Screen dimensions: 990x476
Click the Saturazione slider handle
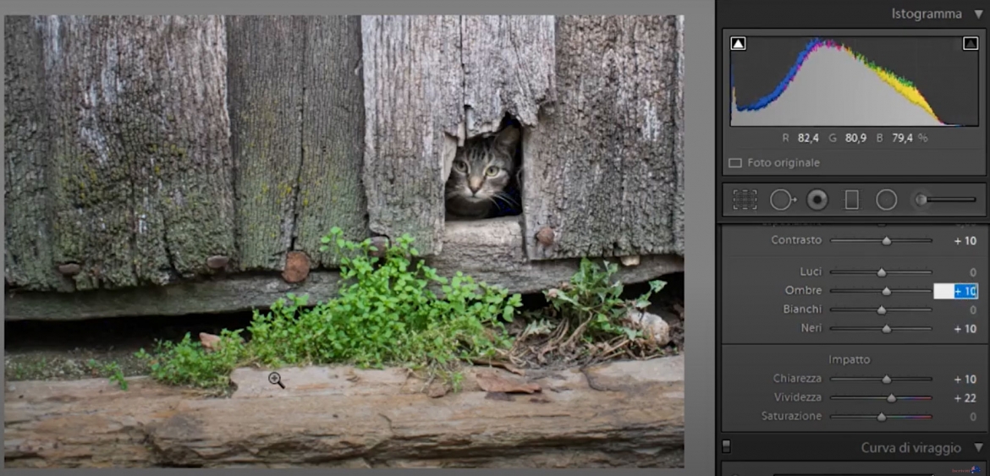(882, 417)
